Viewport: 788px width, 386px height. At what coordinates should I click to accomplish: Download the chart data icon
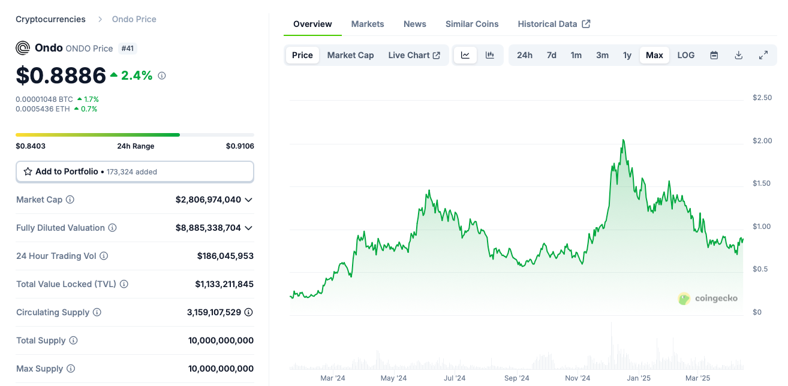(x=739, y=55)
